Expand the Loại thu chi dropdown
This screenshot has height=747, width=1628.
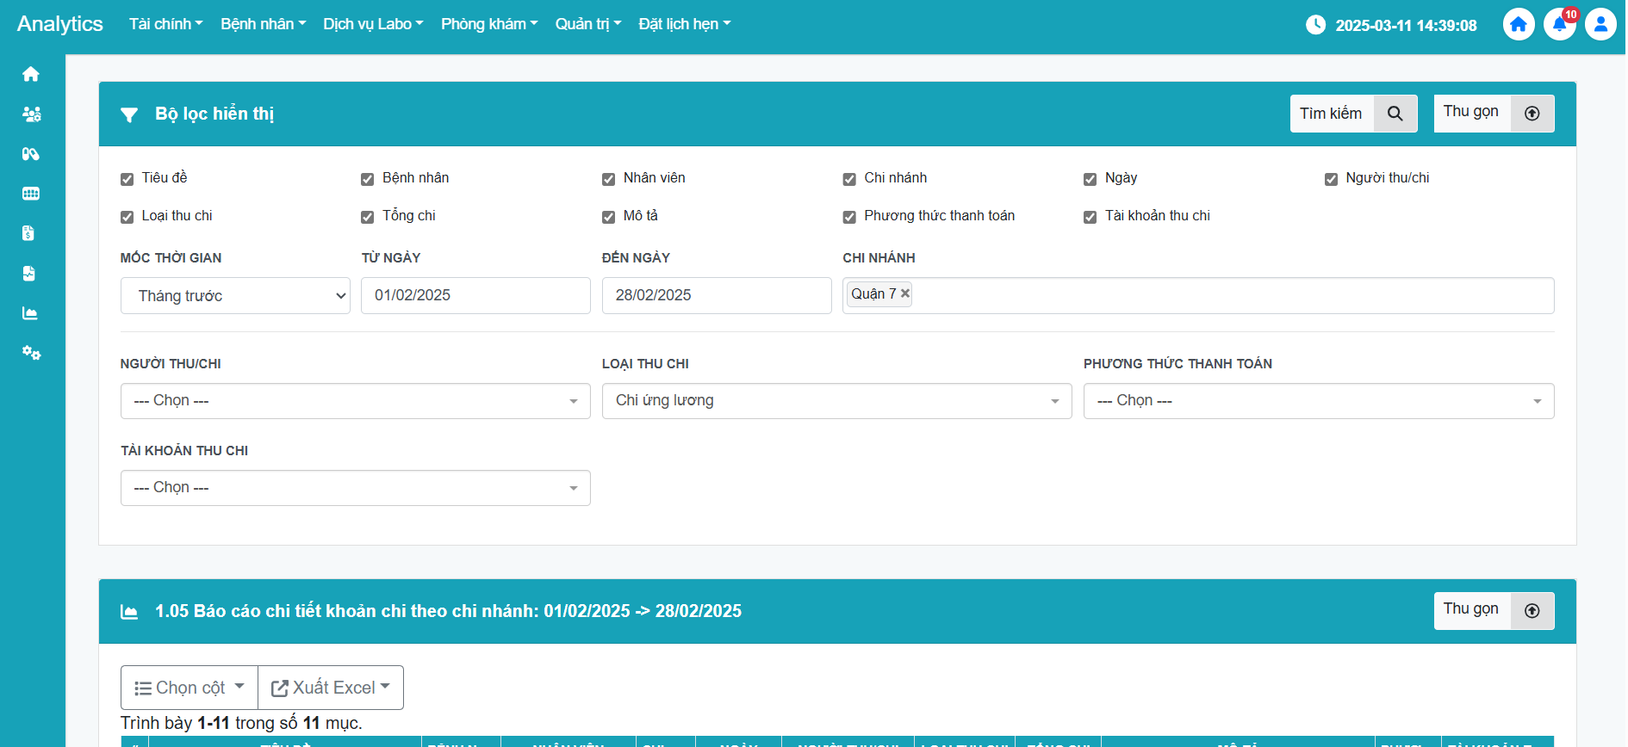pos(836,401)
